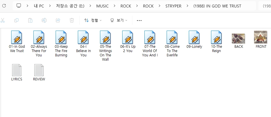Click the Rename icon in toolbar

pos(44,20)
